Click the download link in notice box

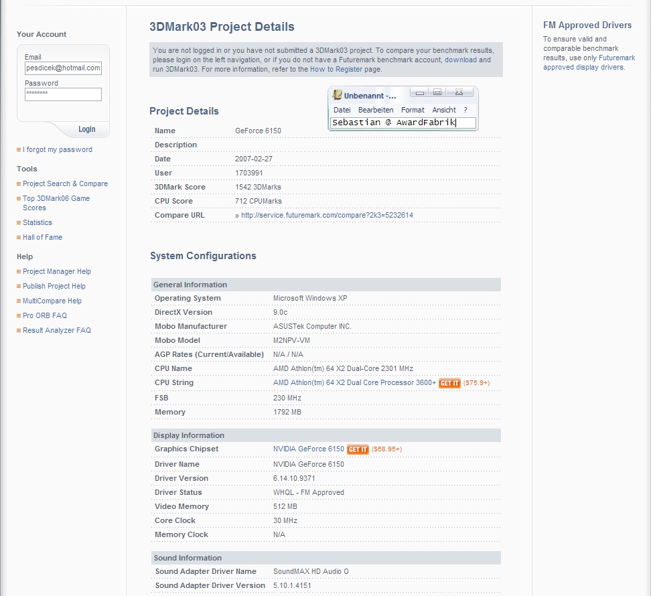click(461, 60)
